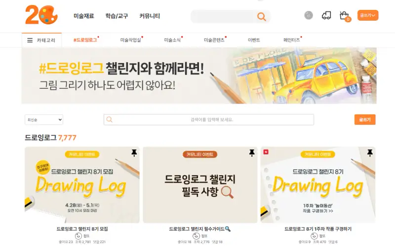Image resolution: width=395 pixels, height=252 pixels.
Task: Click the author avatar under 드로잉로그 챌린지 8기 모집
Action: pos(79,236)
